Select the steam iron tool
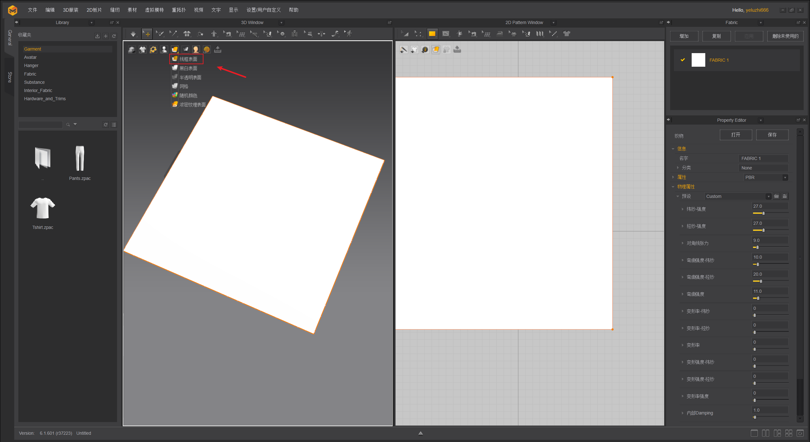Image resolution: width=810 pixels, height=442 pixels. [x=500, y=34]
